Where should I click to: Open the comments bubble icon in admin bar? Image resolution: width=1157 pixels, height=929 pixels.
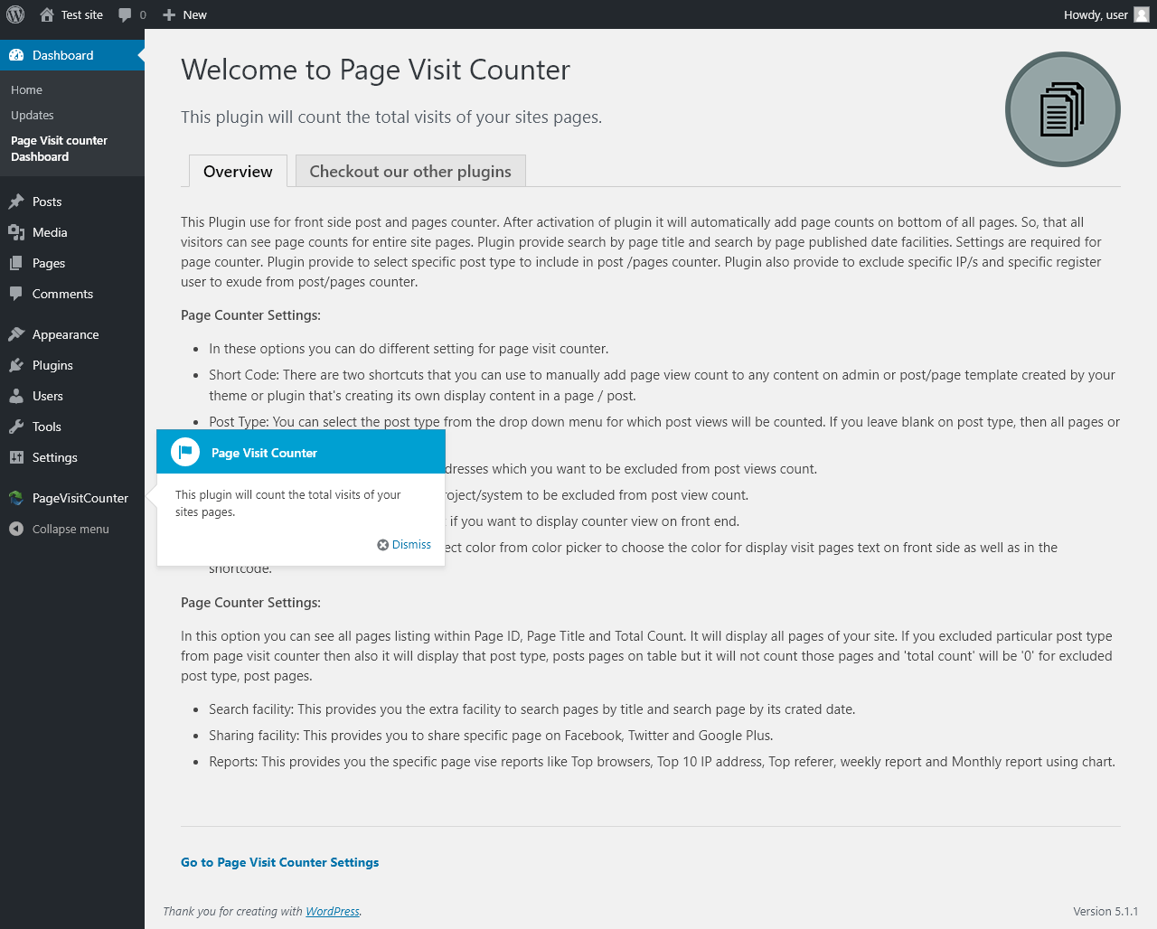125,14
